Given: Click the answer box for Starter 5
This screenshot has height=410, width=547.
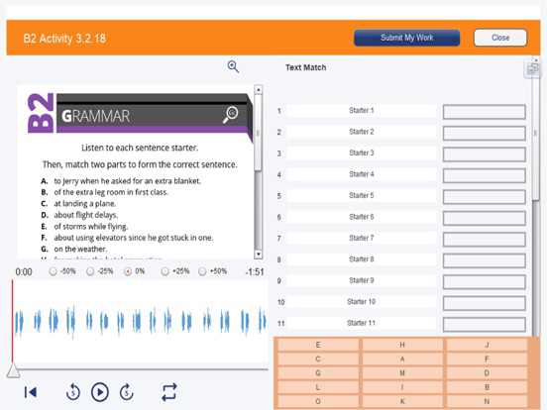Looking at the screenshot, I should click(x=485, y=197).
